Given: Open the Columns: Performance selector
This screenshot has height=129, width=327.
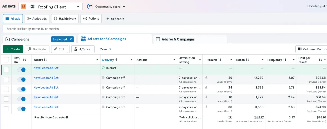Looking at the screenshot, I should (x=312, y=49).
